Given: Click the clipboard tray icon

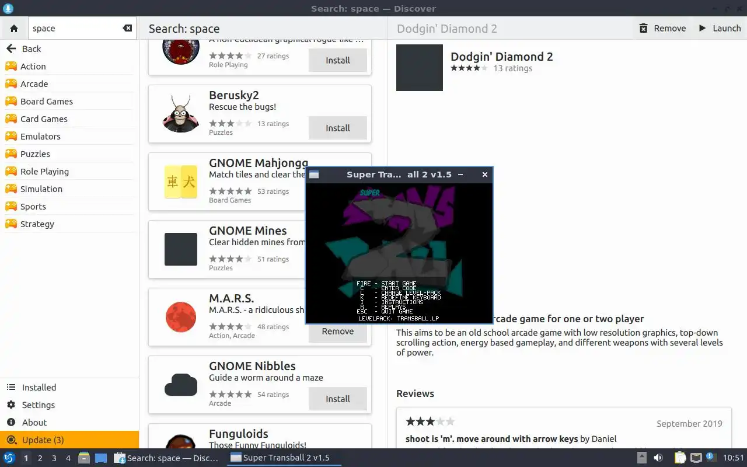Looking at the screenshot, I should [x=680, y=458].
